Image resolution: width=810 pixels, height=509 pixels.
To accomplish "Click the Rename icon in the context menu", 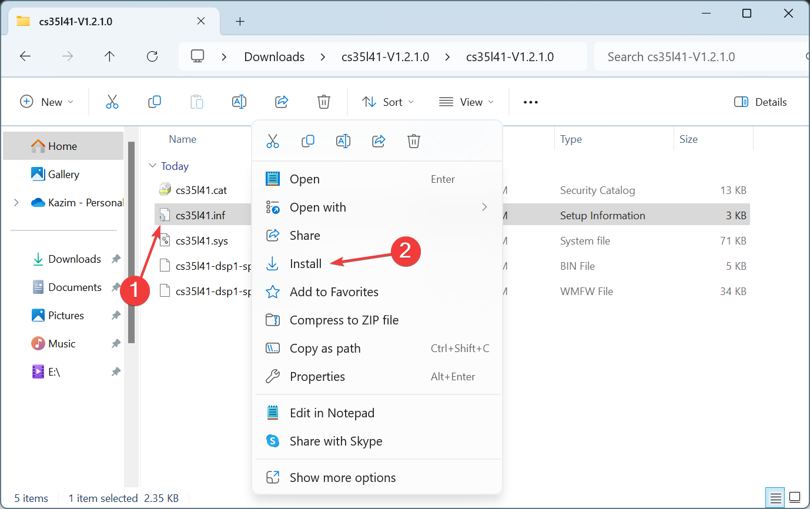I will [x=343, y=141].
